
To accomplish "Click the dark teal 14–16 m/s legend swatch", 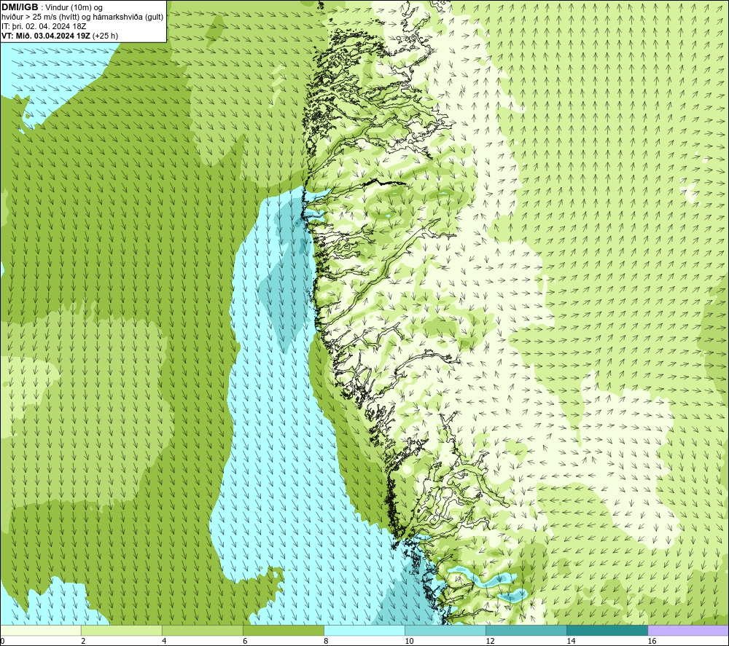I will click(x=607, y=630).
